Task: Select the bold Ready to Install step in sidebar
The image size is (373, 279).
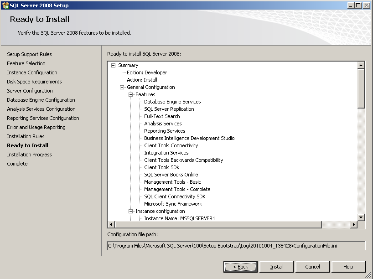Action: pyautogui.click(x=28, y=145)
